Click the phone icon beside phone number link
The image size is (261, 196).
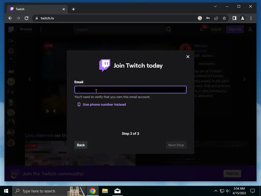click(79, 104)
